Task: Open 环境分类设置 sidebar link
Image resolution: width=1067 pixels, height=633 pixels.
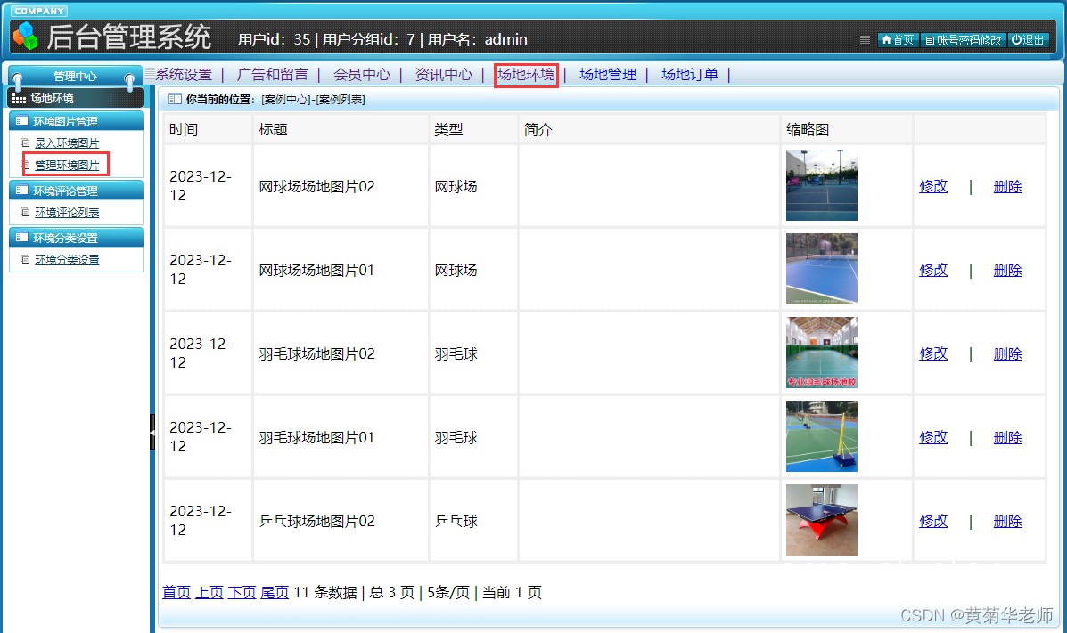Action: 67,260
